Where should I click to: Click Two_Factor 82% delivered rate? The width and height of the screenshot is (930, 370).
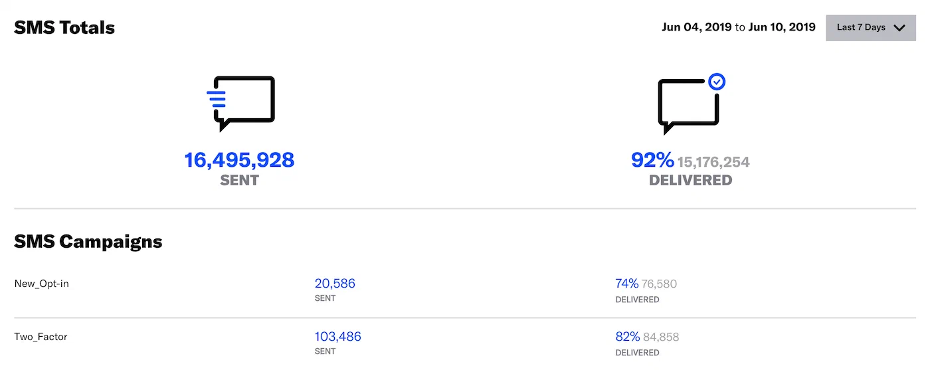[x=627, y=337]
